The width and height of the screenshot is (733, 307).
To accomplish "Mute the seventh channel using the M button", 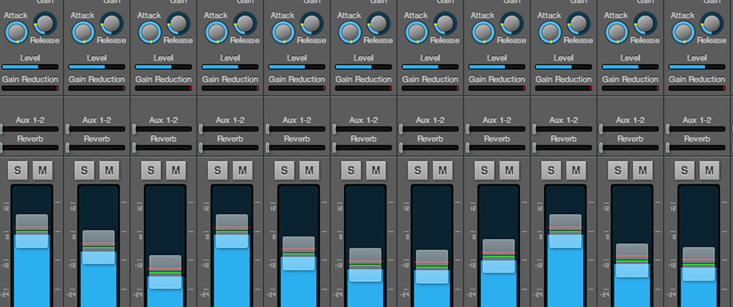I will (442, 171).
